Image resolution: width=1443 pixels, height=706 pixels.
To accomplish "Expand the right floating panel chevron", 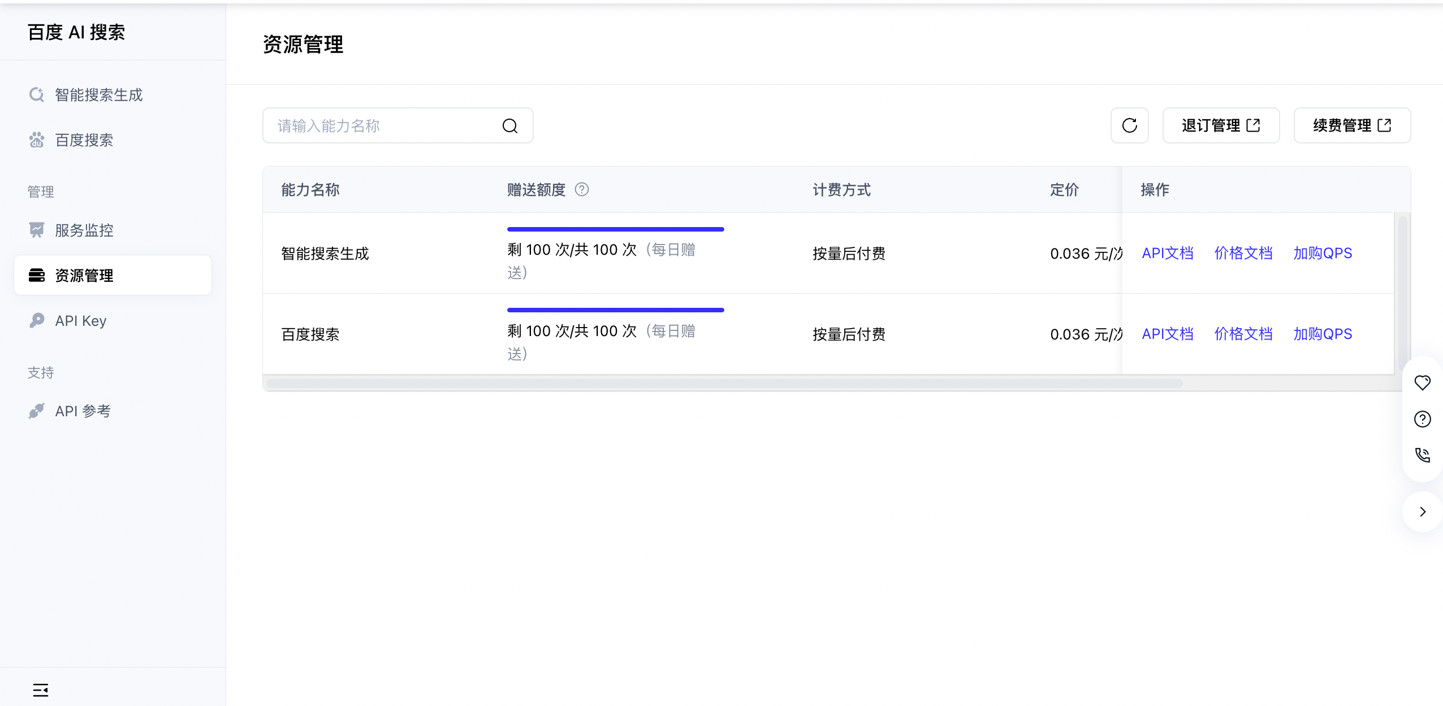I will pos(1422,512).
